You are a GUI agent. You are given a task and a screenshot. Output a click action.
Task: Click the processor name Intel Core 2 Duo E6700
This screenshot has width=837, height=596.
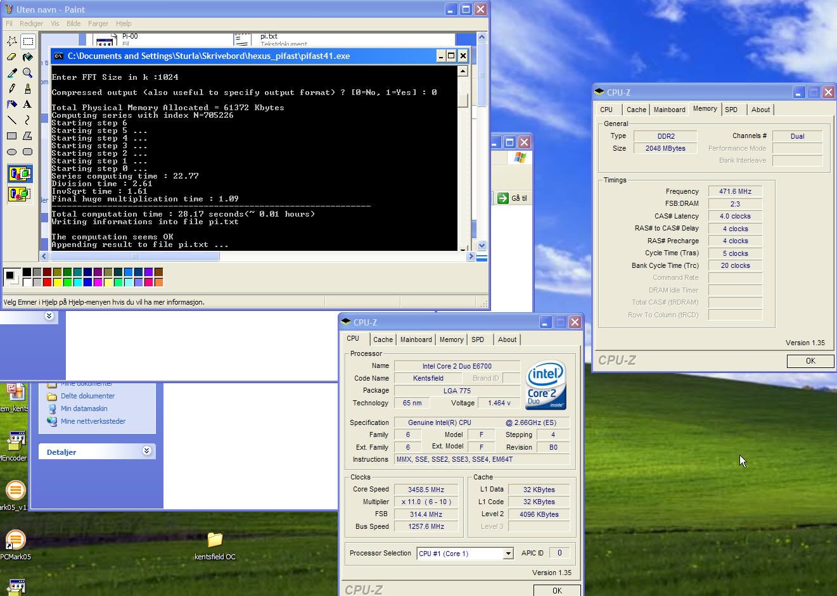457,366
